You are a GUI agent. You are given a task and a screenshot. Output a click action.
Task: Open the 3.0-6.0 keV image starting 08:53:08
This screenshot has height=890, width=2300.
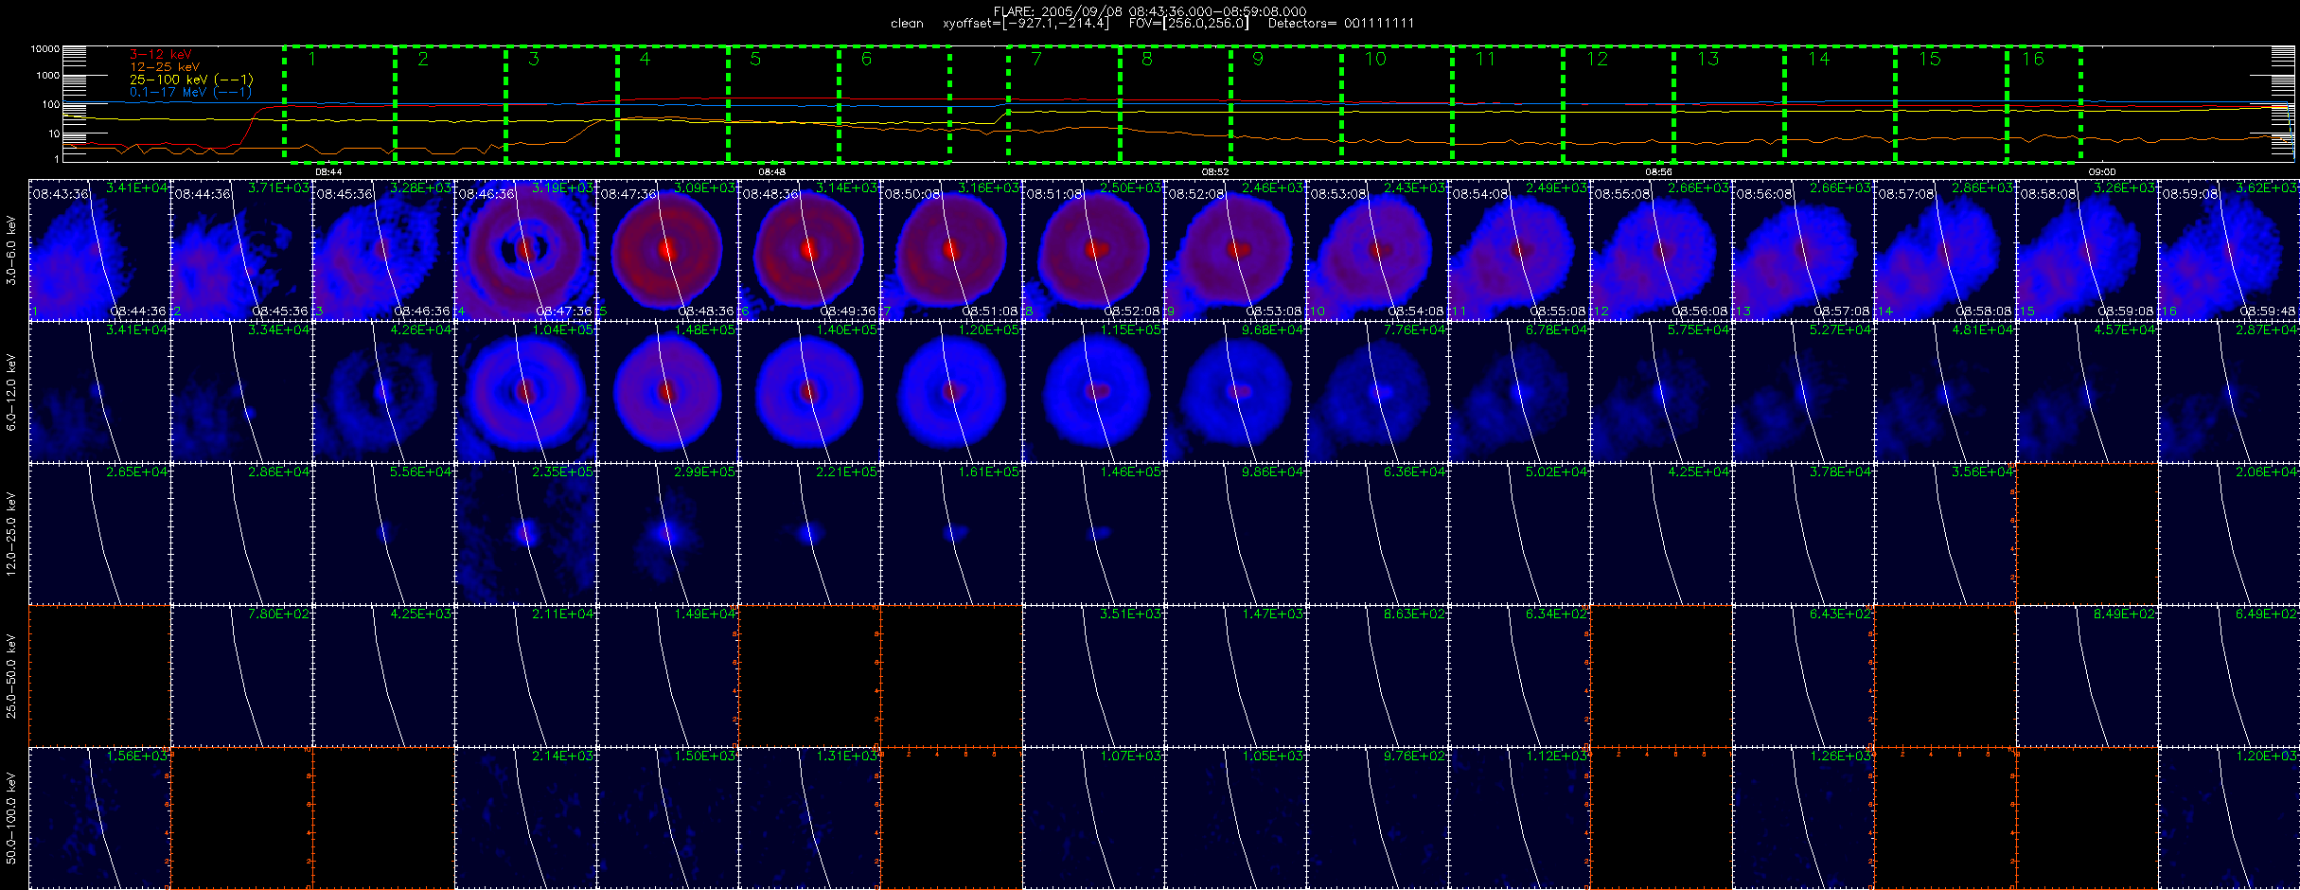1377,250
